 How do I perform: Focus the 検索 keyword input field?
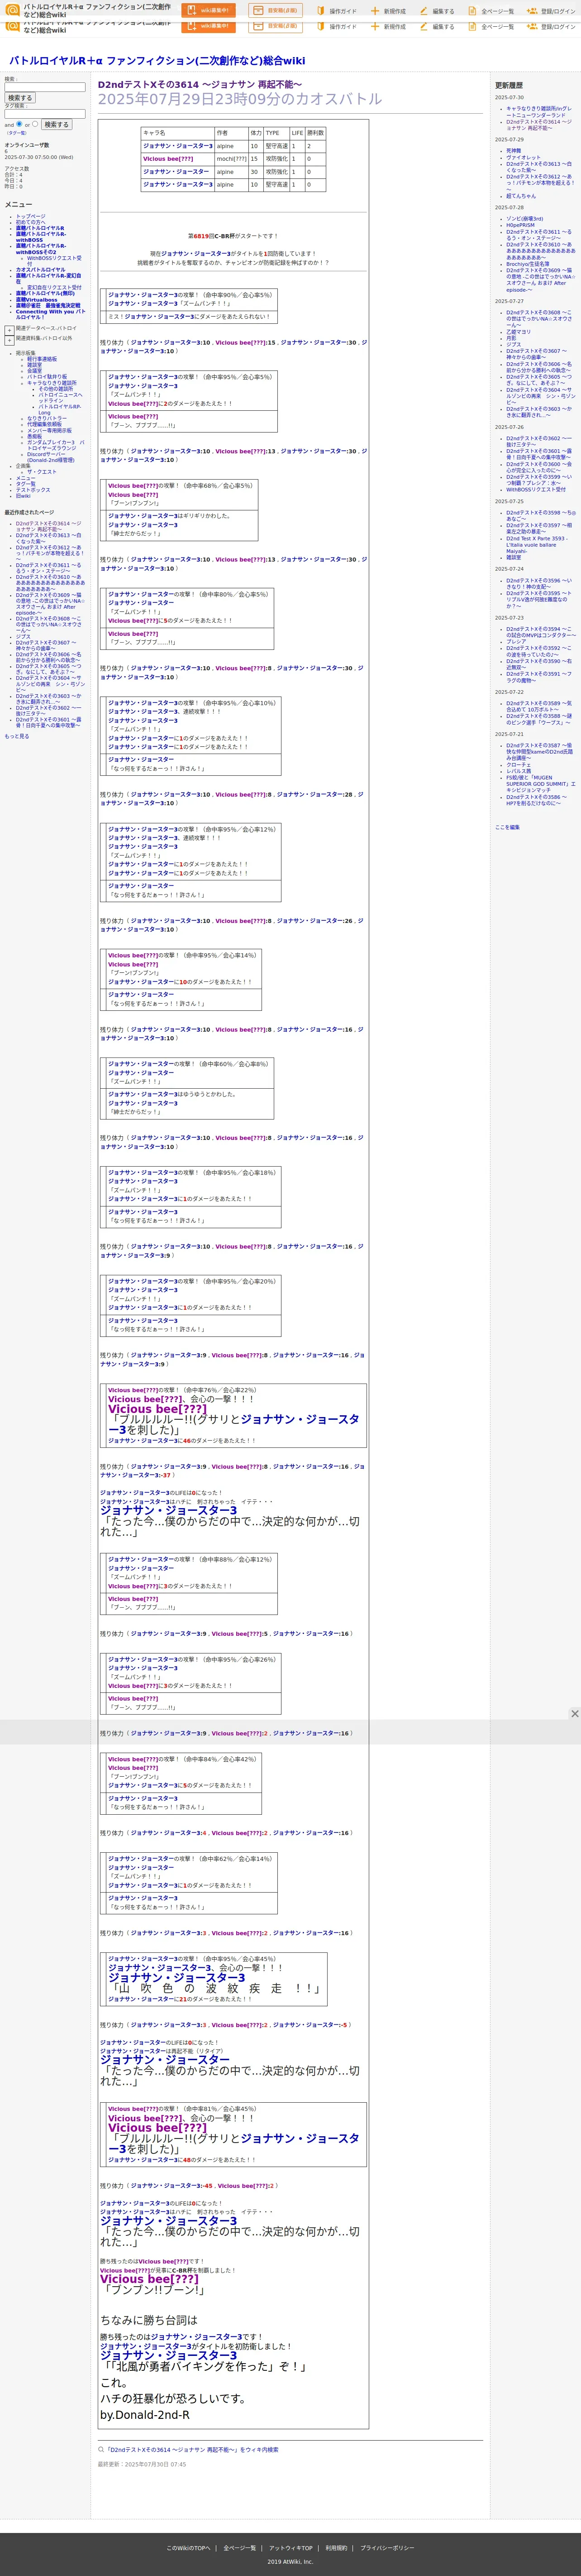(x=45, y=87)
